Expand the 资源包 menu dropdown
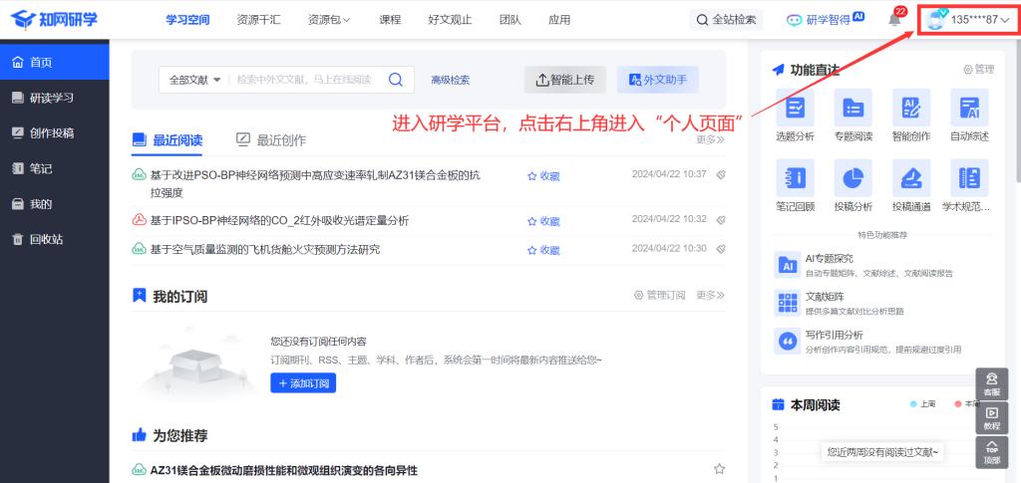Viewport: 1021px width, 483px height. pos(329,20)
